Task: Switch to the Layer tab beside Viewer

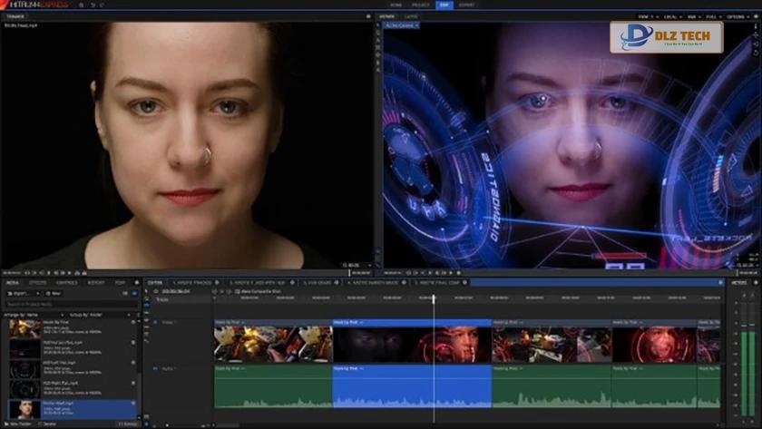Action: point(411,16)
